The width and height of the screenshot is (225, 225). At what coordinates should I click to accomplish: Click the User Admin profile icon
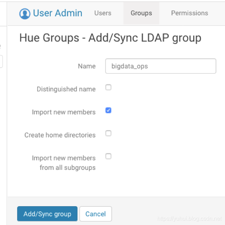pyautogui.click(x=25, y=14)
